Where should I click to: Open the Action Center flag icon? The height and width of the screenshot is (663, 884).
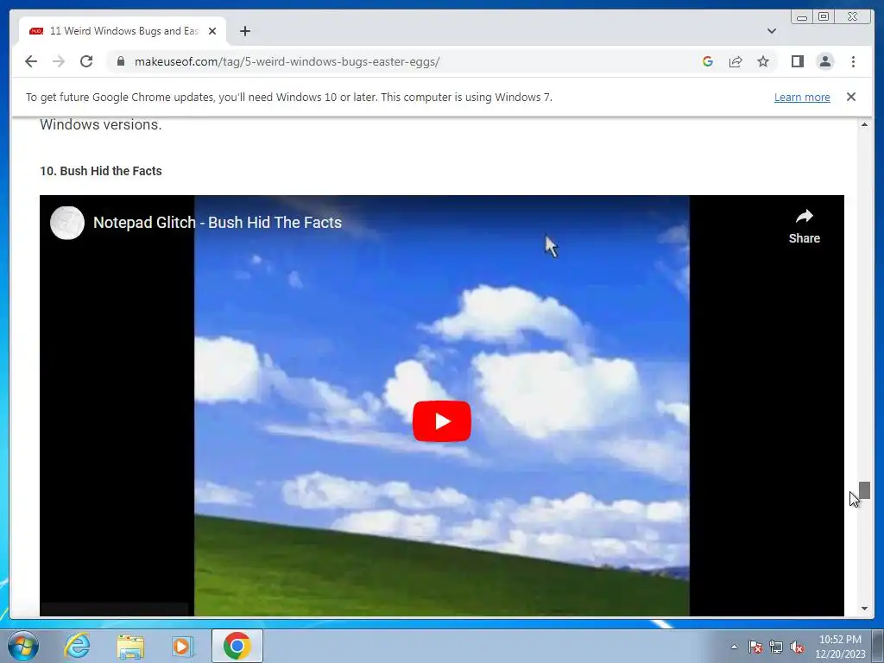point(755,647)
